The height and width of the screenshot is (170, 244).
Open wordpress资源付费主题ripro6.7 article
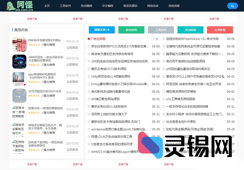click(119, 129)
